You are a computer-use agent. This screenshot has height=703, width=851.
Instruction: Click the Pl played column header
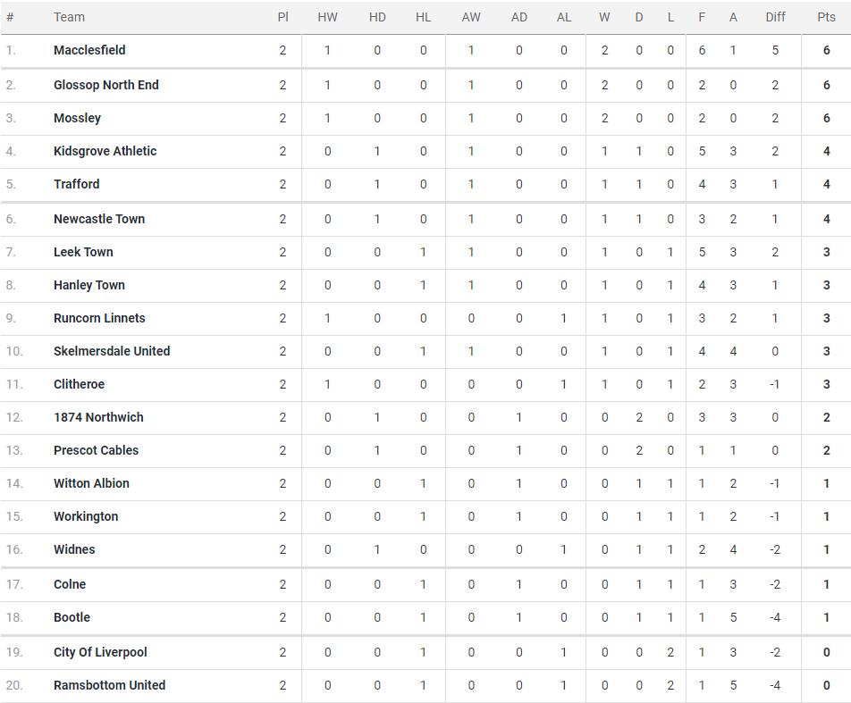click(x=282, y=17)
